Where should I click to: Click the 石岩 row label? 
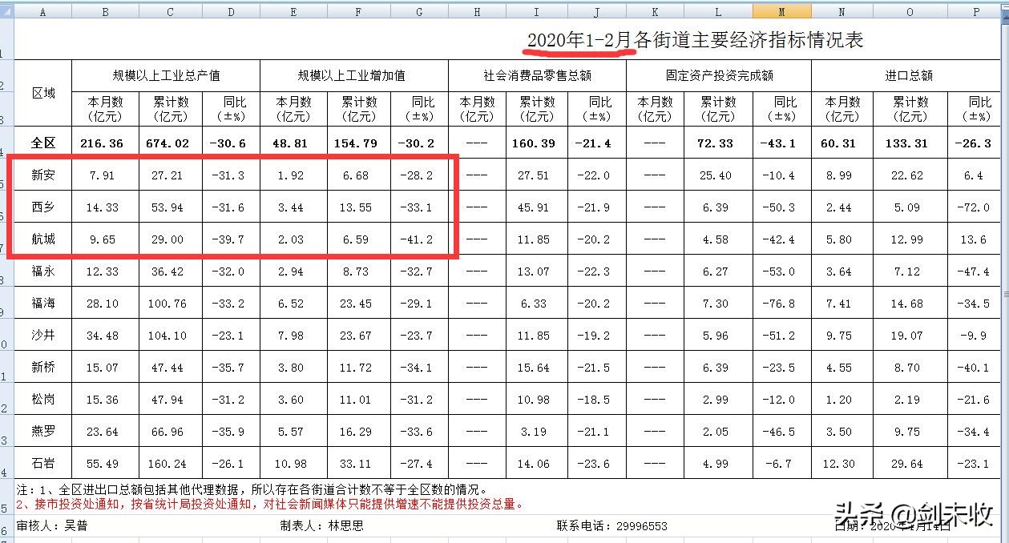tap(43, 463)
